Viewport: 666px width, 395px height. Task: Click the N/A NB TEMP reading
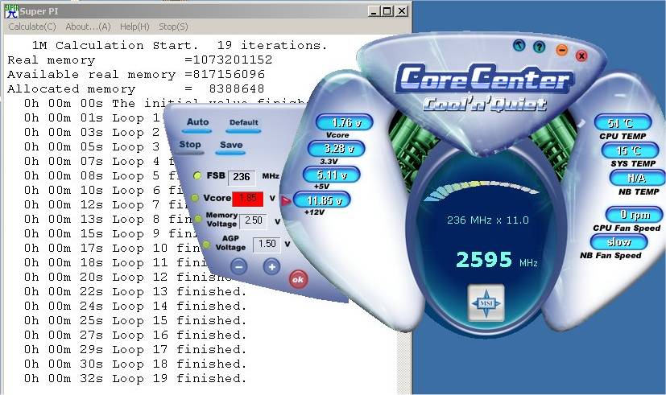click(x=637, y=178)
